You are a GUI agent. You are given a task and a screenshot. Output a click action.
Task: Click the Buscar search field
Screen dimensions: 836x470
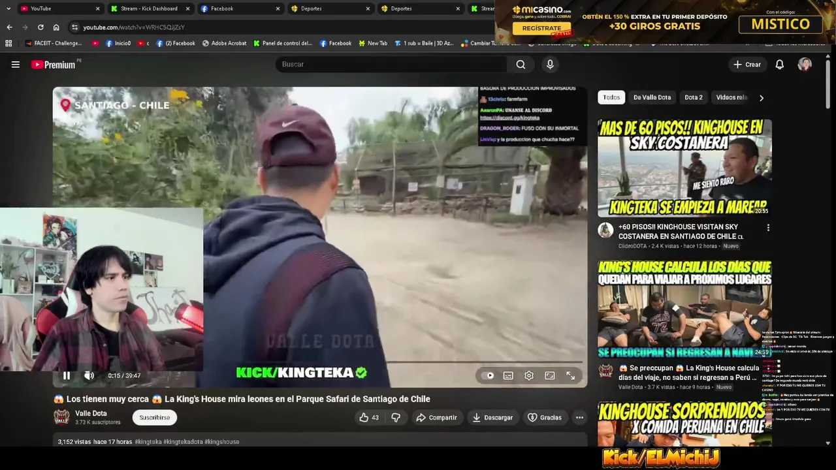pyautogui.click(x=392, y=65)
